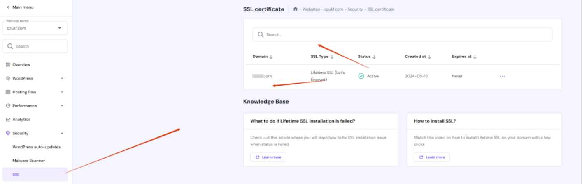Click the How to install SSL? title

coord(435,121)
